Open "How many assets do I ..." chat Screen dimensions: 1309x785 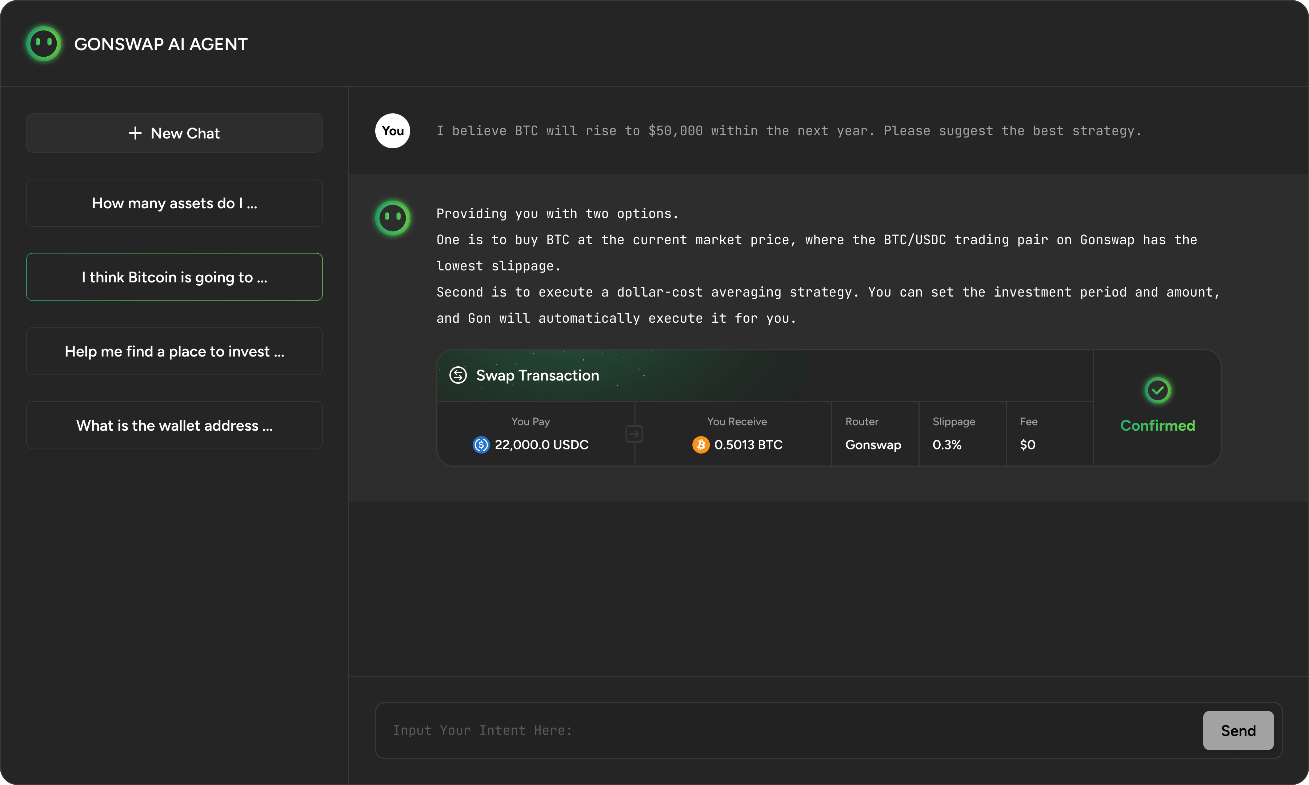coord(175,203)
